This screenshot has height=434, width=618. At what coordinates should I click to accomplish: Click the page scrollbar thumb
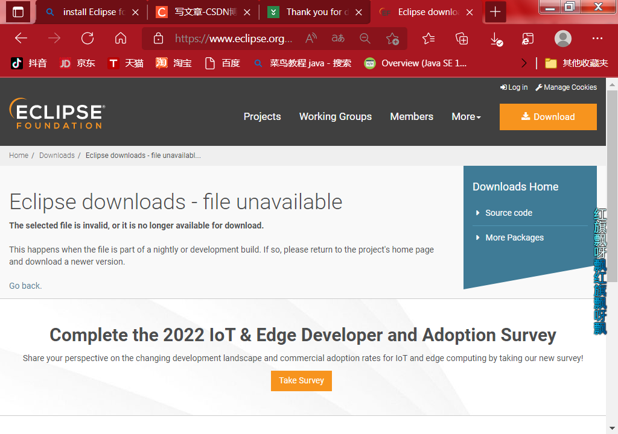(612, 186)
